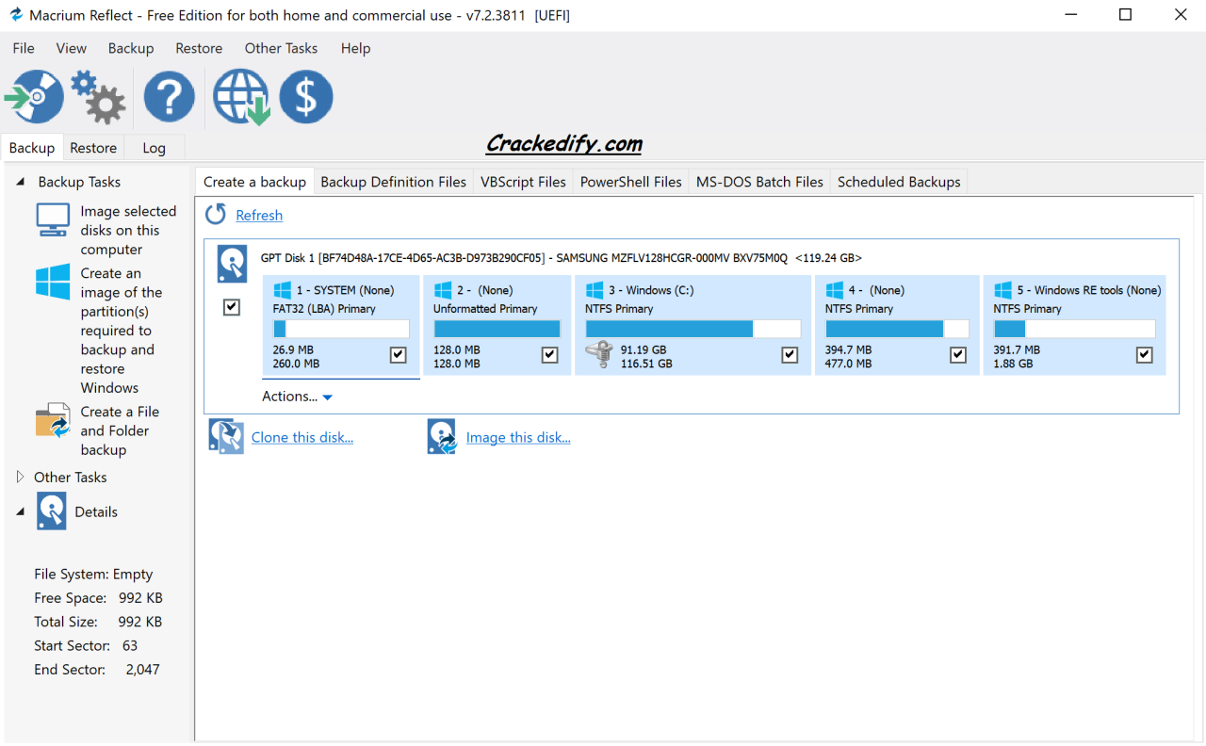The width and height of the screenshot is (1206, 746).
Task: Switch to the Log tab
Action: pyautogui.click(x=154, y=148)
